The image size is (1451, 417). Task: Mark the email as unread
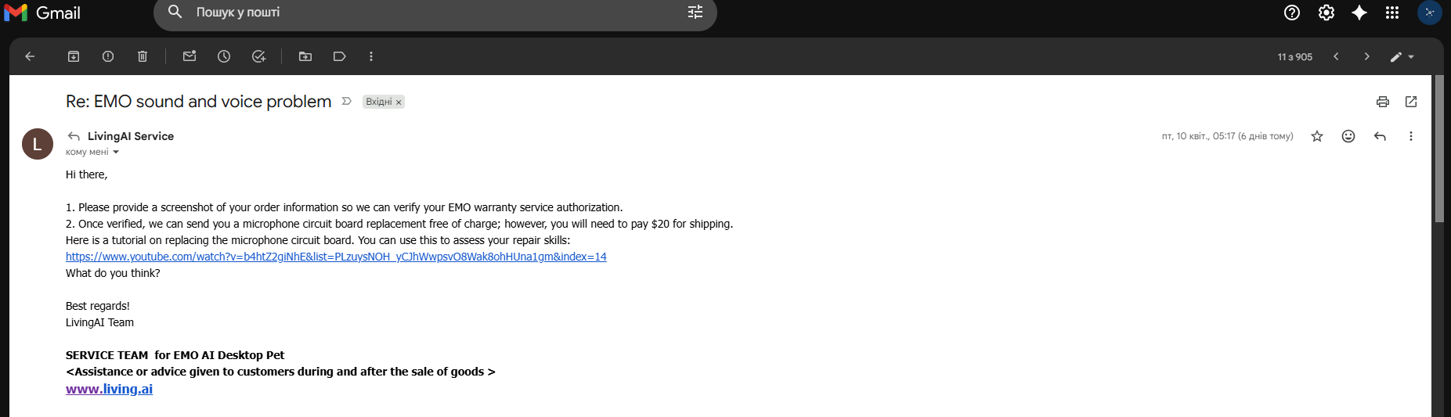189,56
